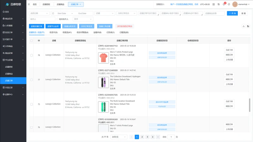Toggle the 相同收件人 checkbox
The width and height of the screenshot is (253, 142).
click(x=57, y=19)
